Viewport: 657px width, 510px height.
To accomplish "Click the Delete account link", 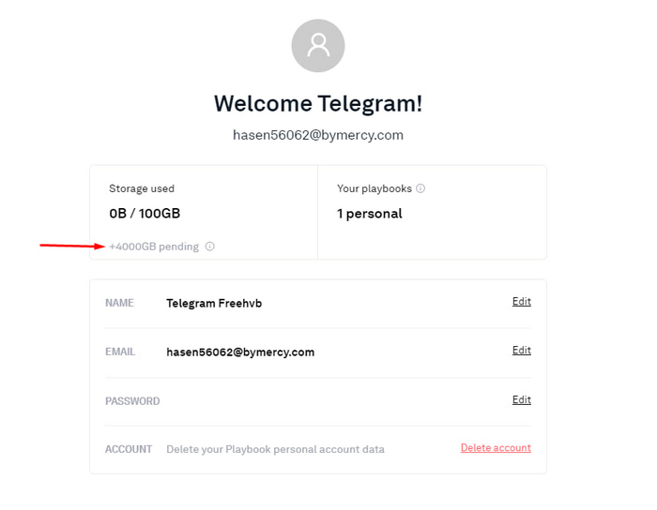I will click(x=496, y=448).
